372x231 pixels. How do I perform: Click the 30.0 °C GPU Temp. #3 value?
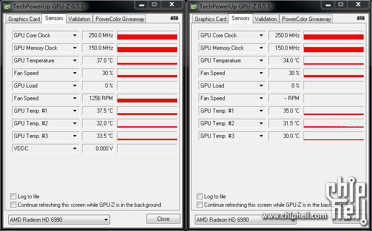[x=285, y=136]
